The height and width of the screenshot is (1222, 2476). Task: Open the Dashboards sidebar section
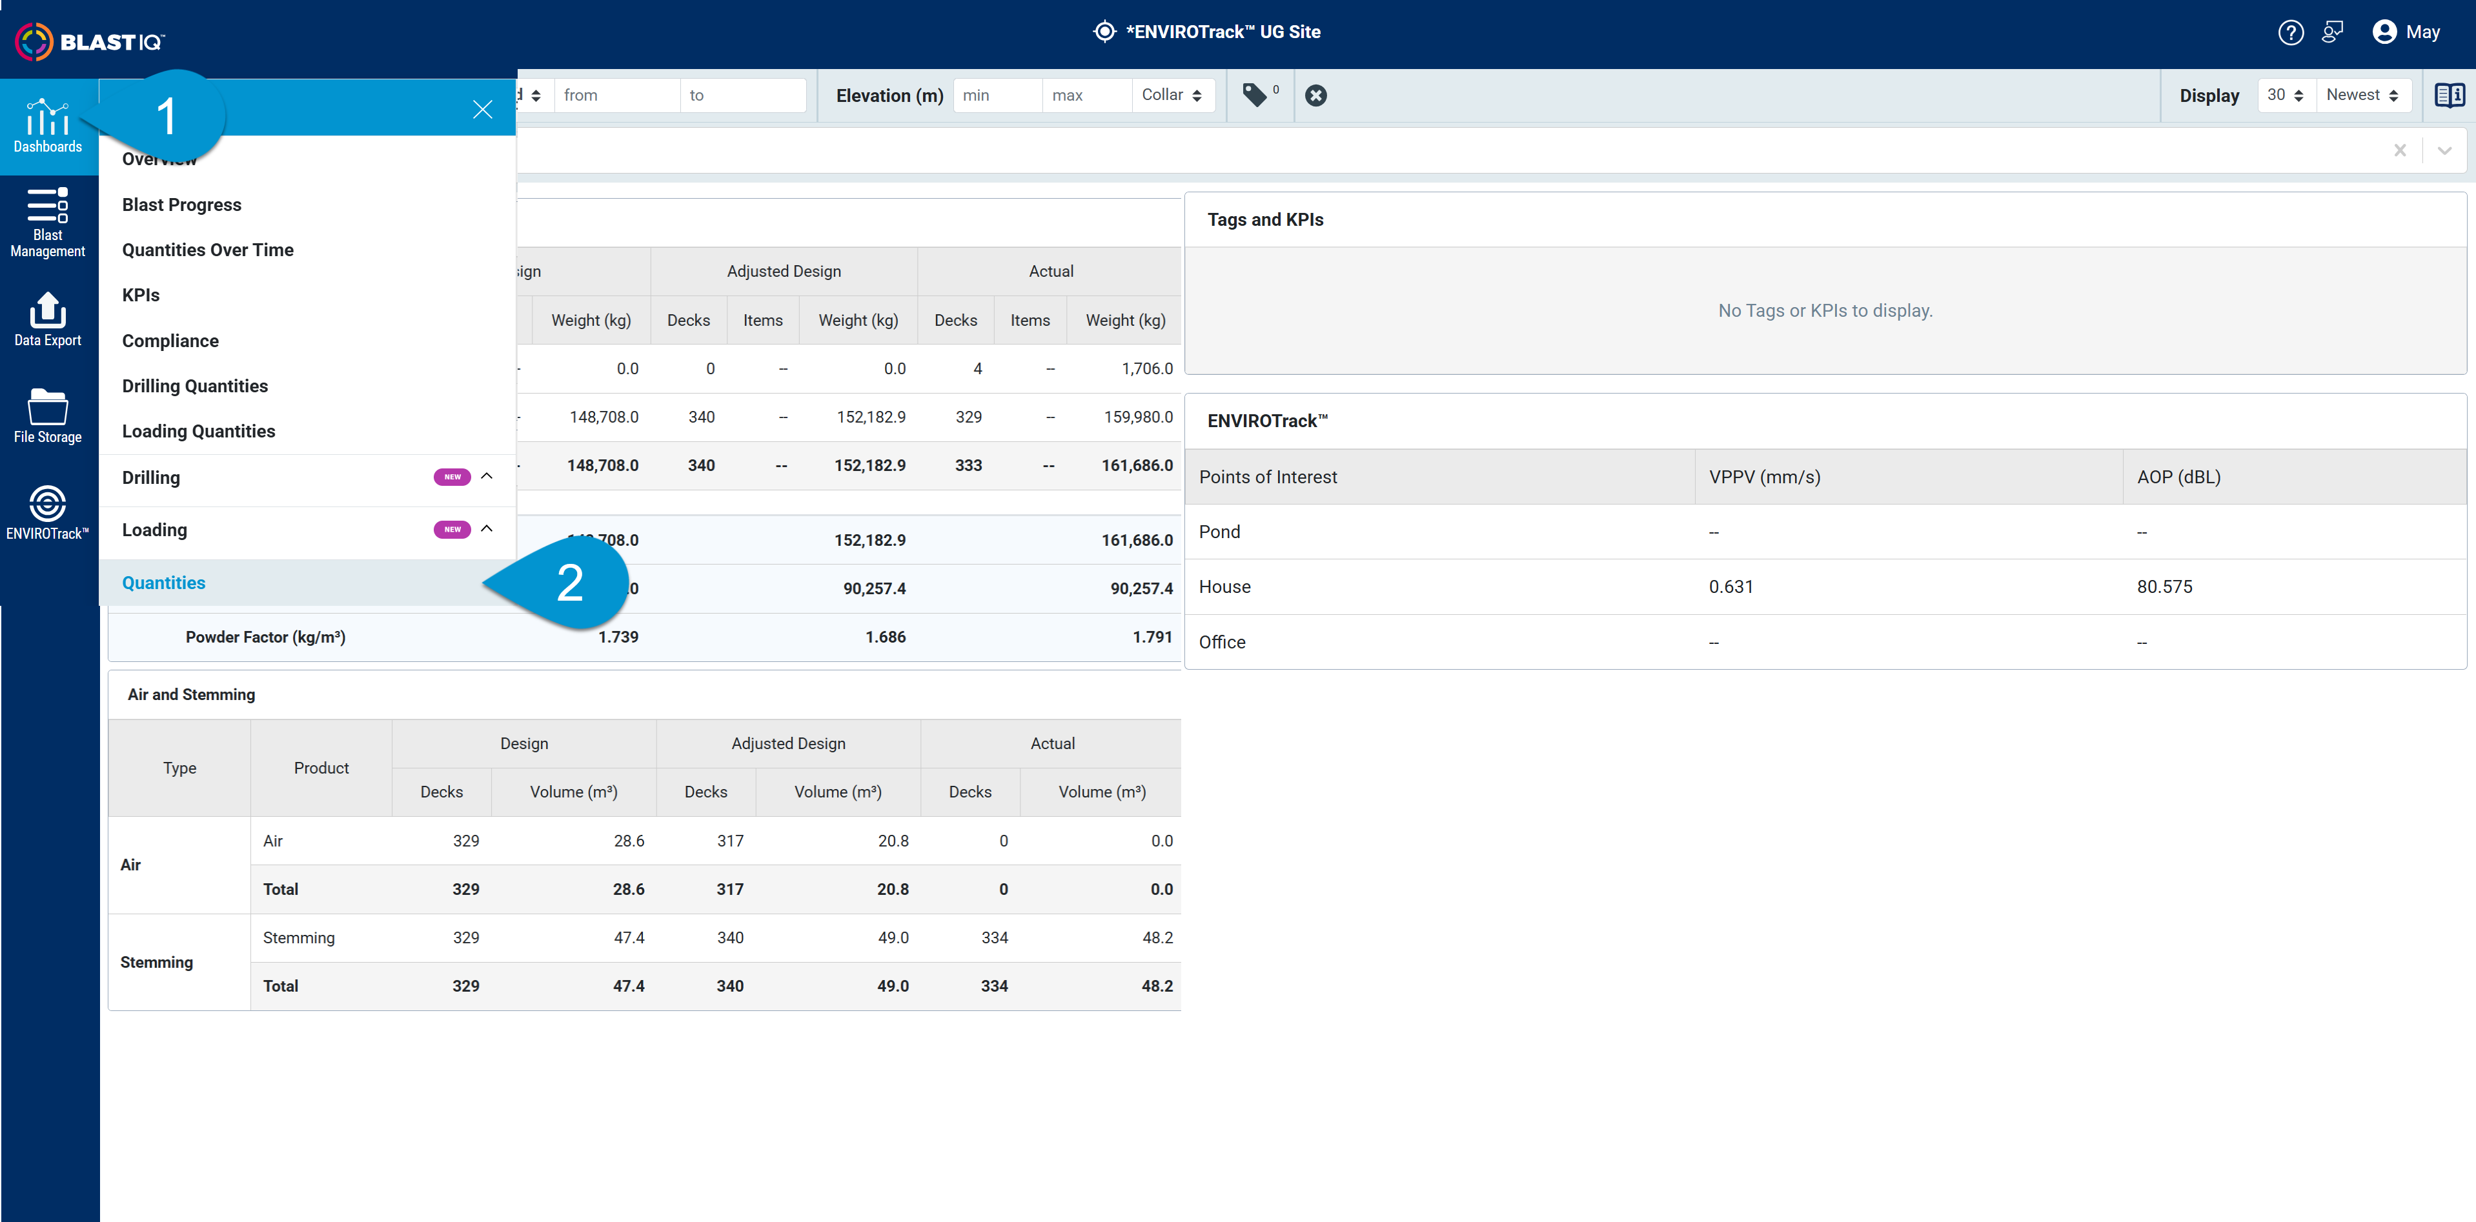[x=48, y=127]
